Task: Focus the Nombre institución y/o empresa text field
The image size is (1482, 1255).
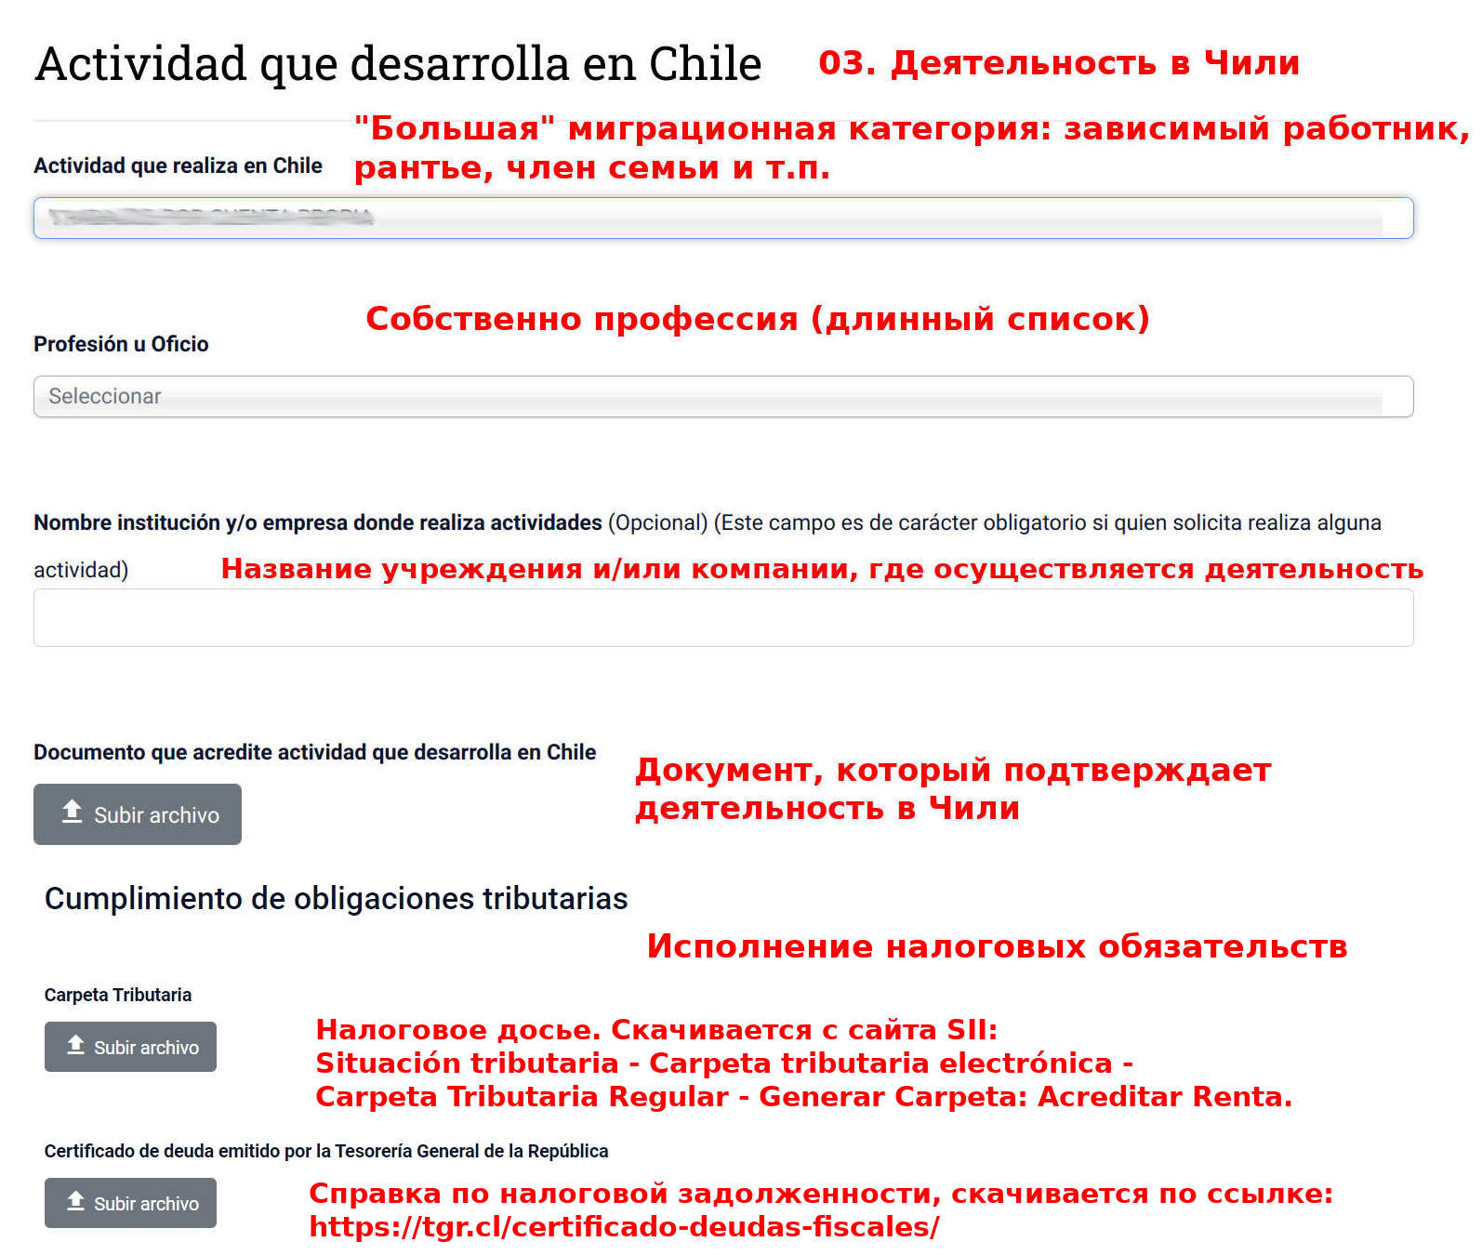Action: coord(722,618)
